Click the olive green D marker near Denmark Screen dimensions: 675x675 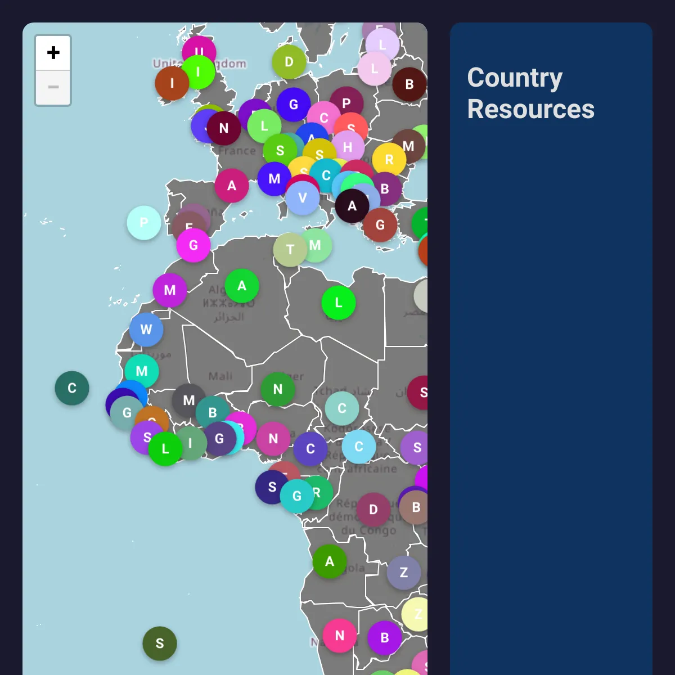click(289, 62)
